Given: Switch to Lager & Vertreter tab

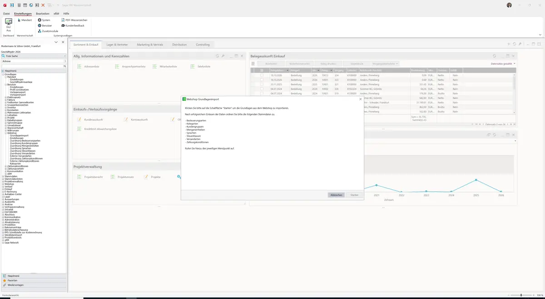Looking at the screenshot, I should (x=117, y=45).
